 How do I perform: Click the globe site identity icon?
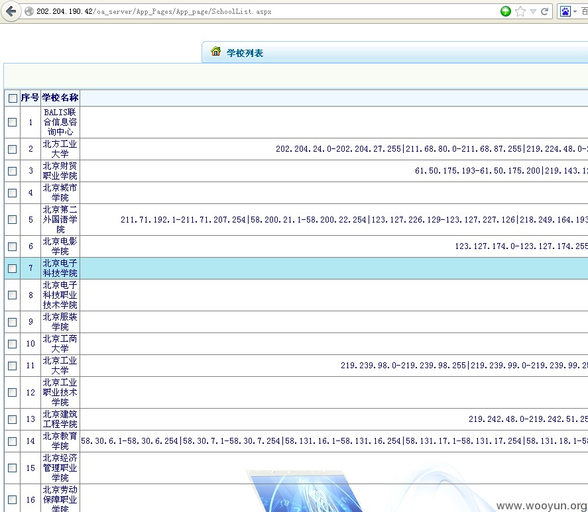(x=29, y=12)
